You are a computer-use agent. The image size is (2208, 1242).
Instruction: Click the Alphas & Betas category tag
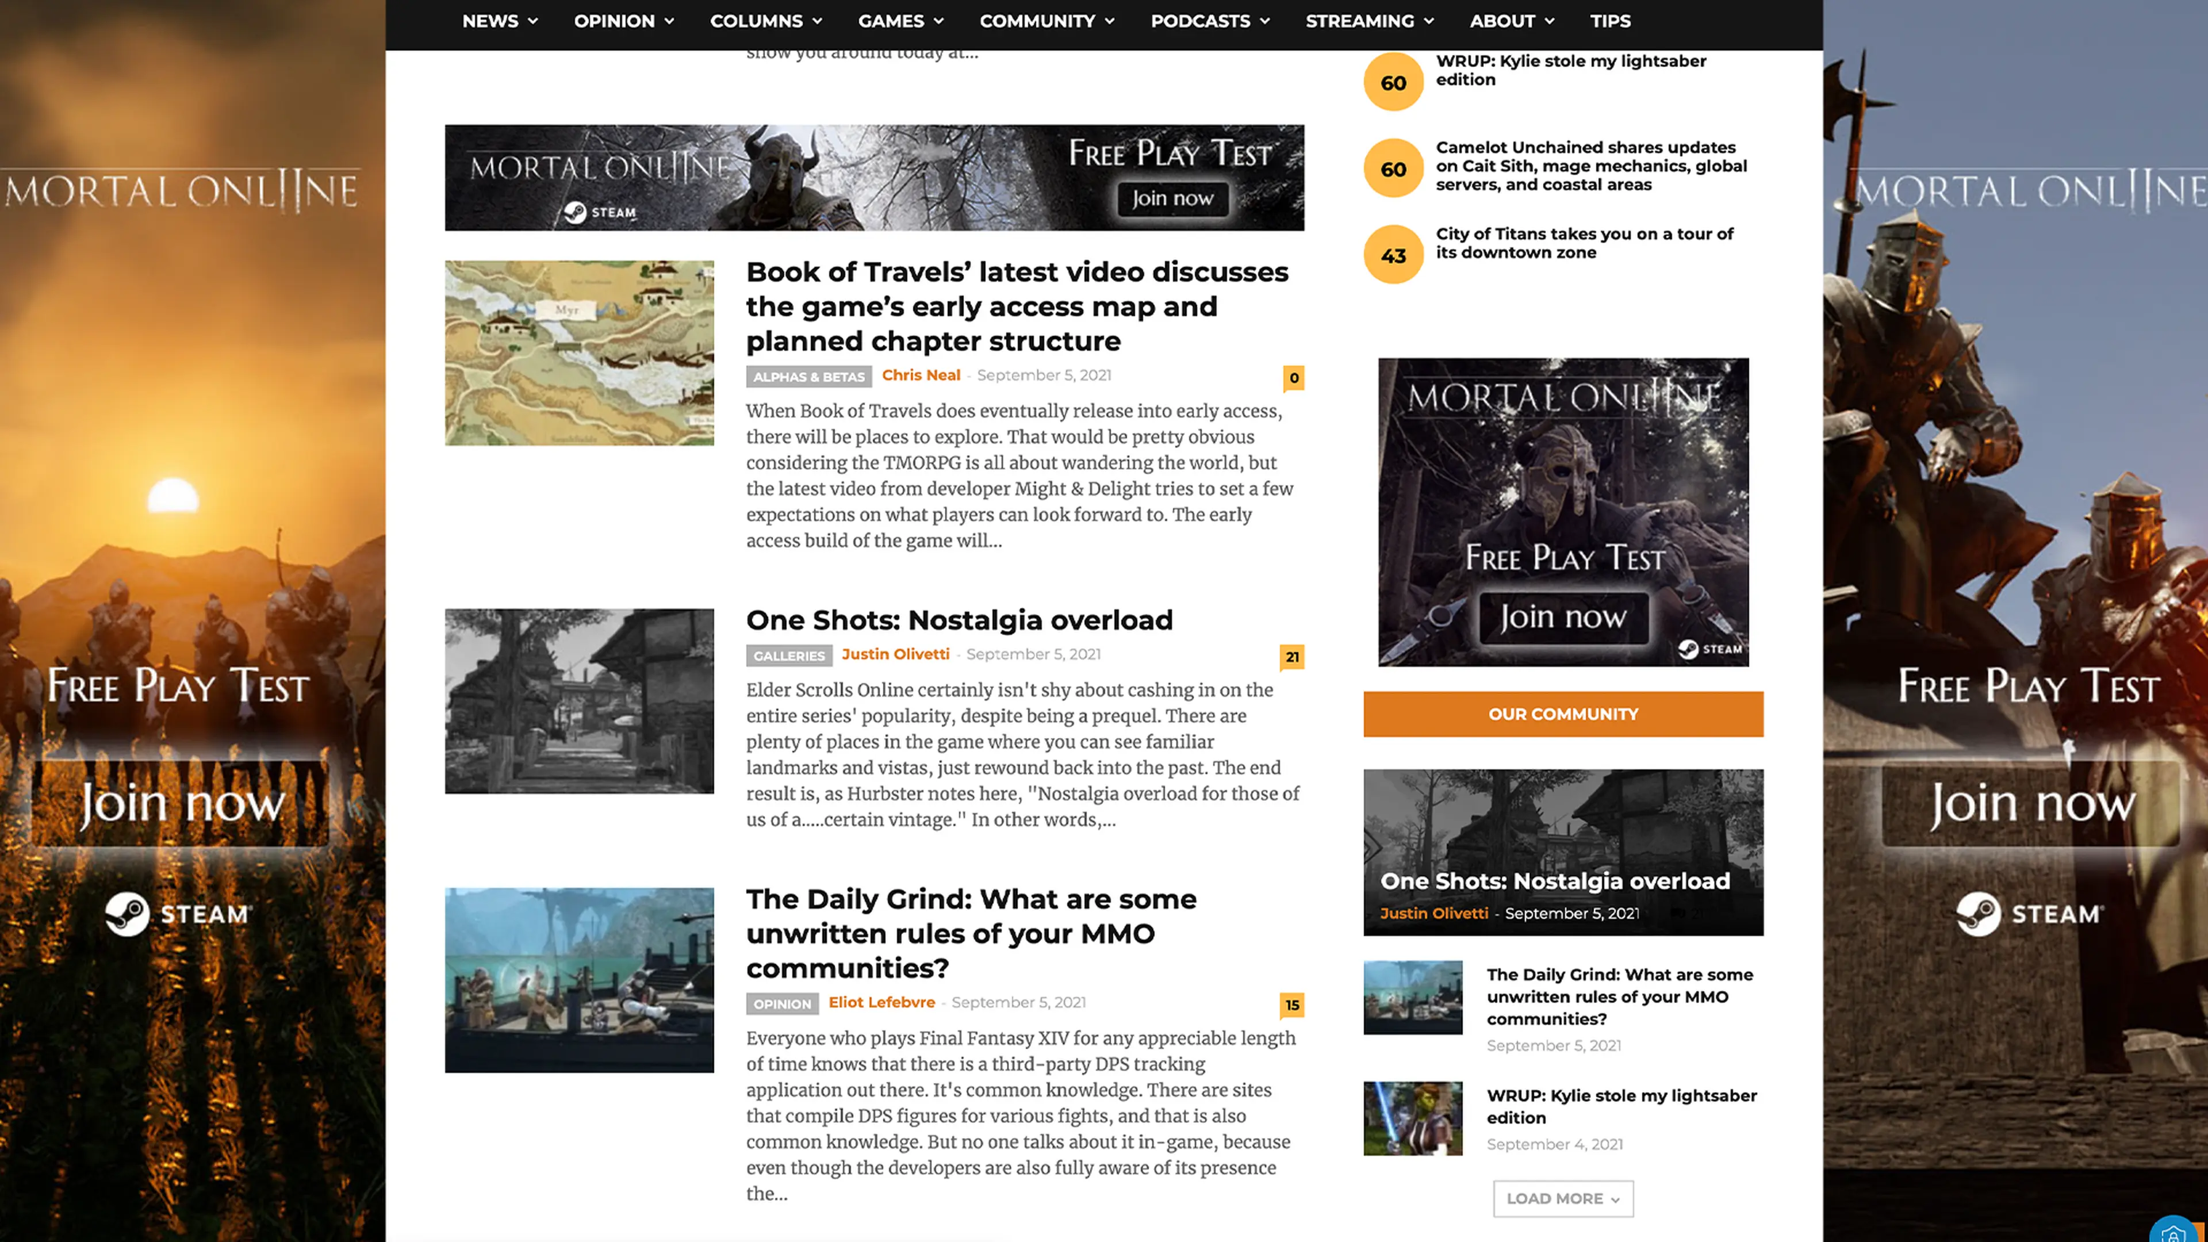coord(808,377)
